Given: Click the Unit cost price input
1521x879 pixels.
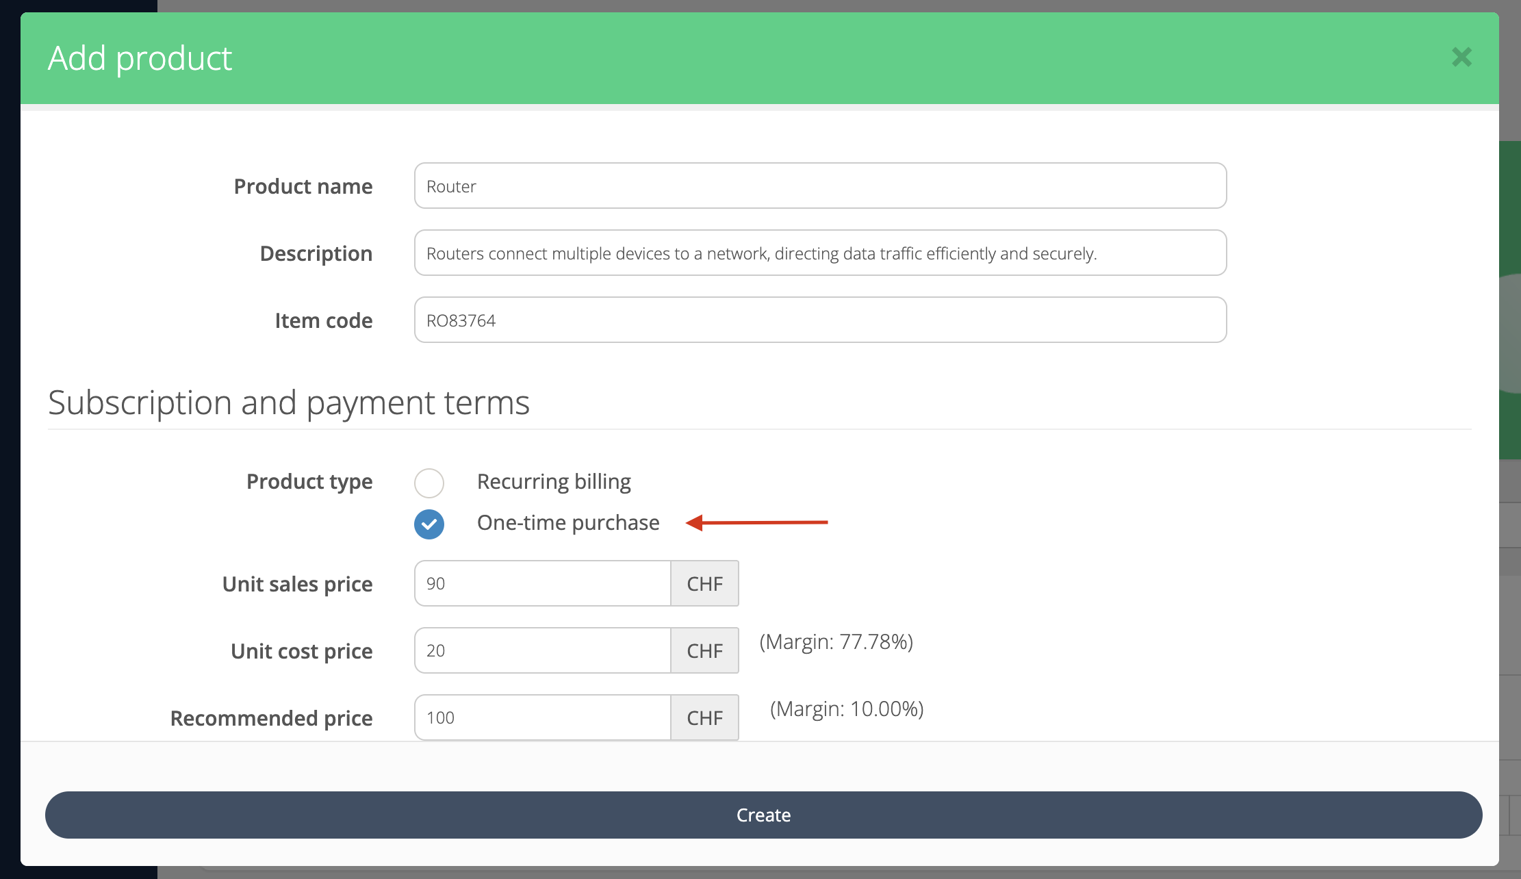Looking at the screenshot, I should tap(542, 650).
